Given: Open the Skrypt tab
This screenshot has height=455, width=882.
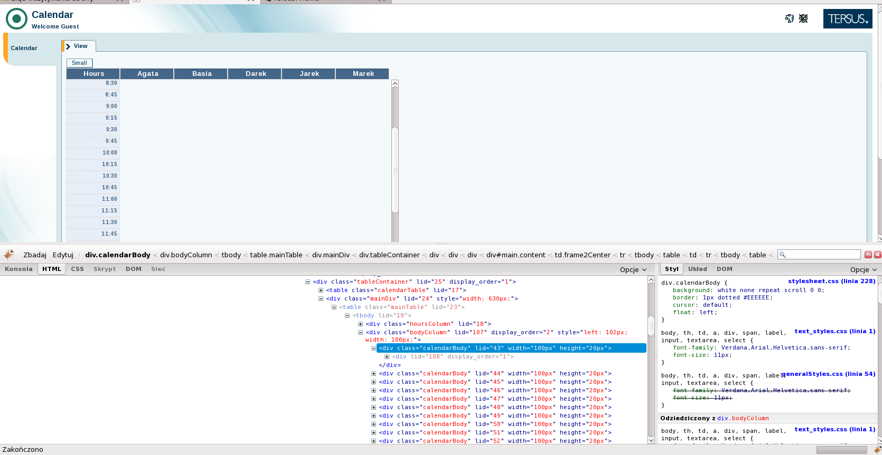Looking at the screenshot, I should pyautogui.click(x=105, y=269).
